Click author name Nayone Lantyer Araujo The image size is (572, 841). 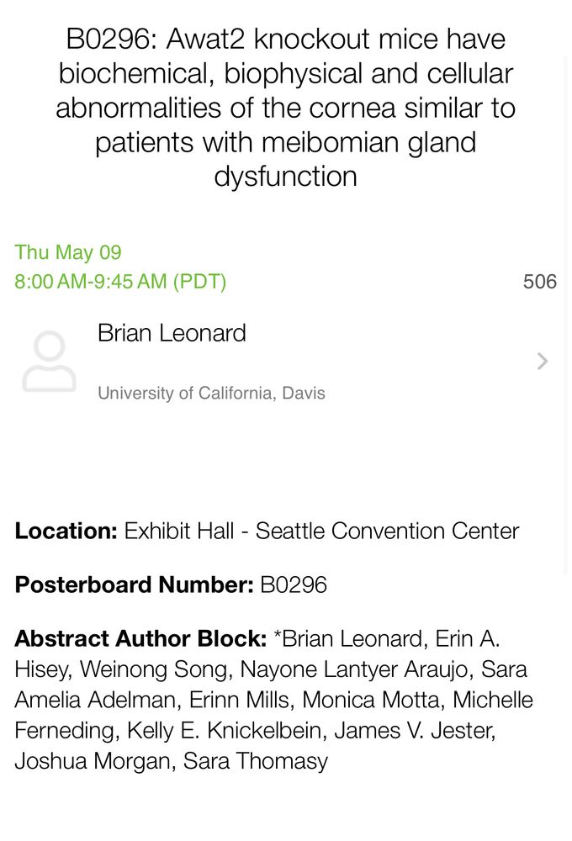click(357, 669)
